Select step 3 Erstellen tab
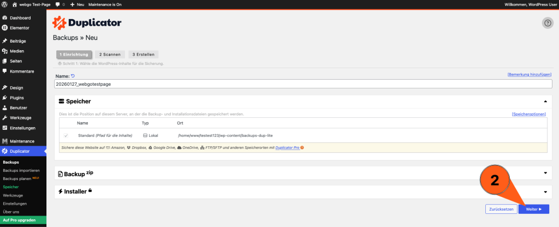559x227 pixels. 144,55
